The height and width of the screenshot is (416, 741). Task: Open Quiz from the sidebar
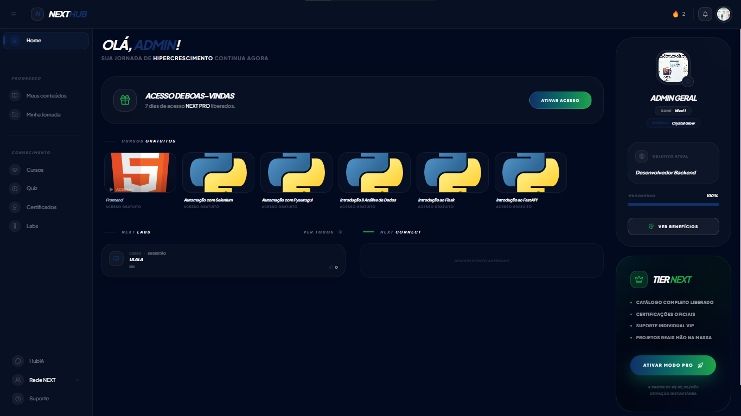31,188
